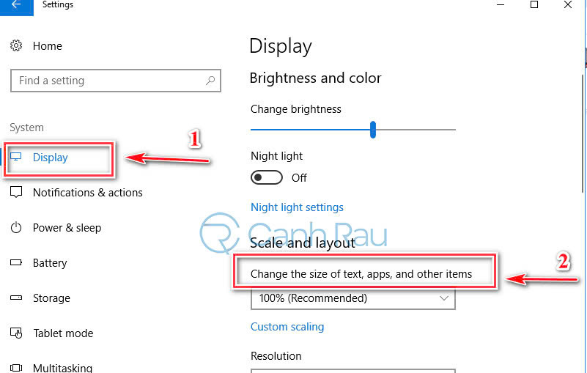Viewport: 587px width, 373px height.
Task: Click the Multitasking icon
Action: pos(16,368)
